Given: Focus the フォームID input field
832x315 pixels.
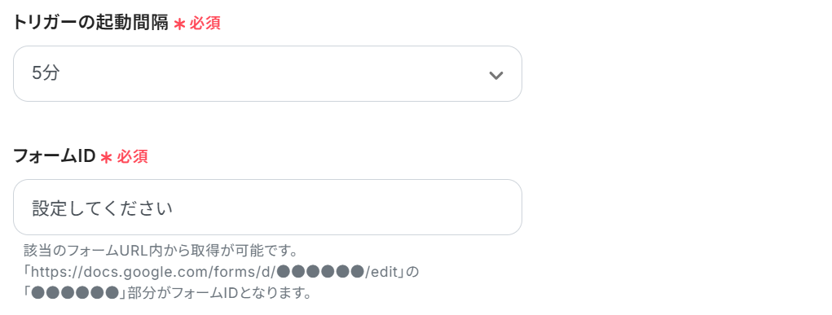Looking at the screenshot, I should [x=267, y=207].
